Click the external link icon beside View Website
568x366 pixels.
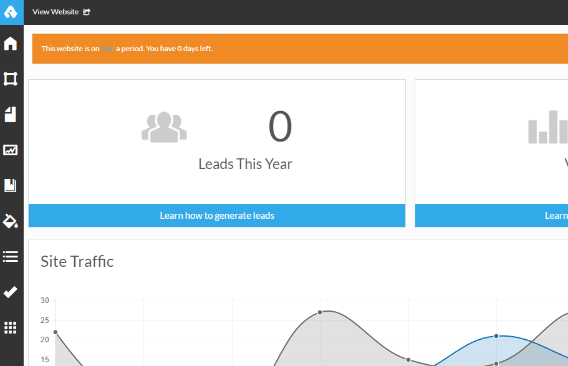tap(87, 12)
